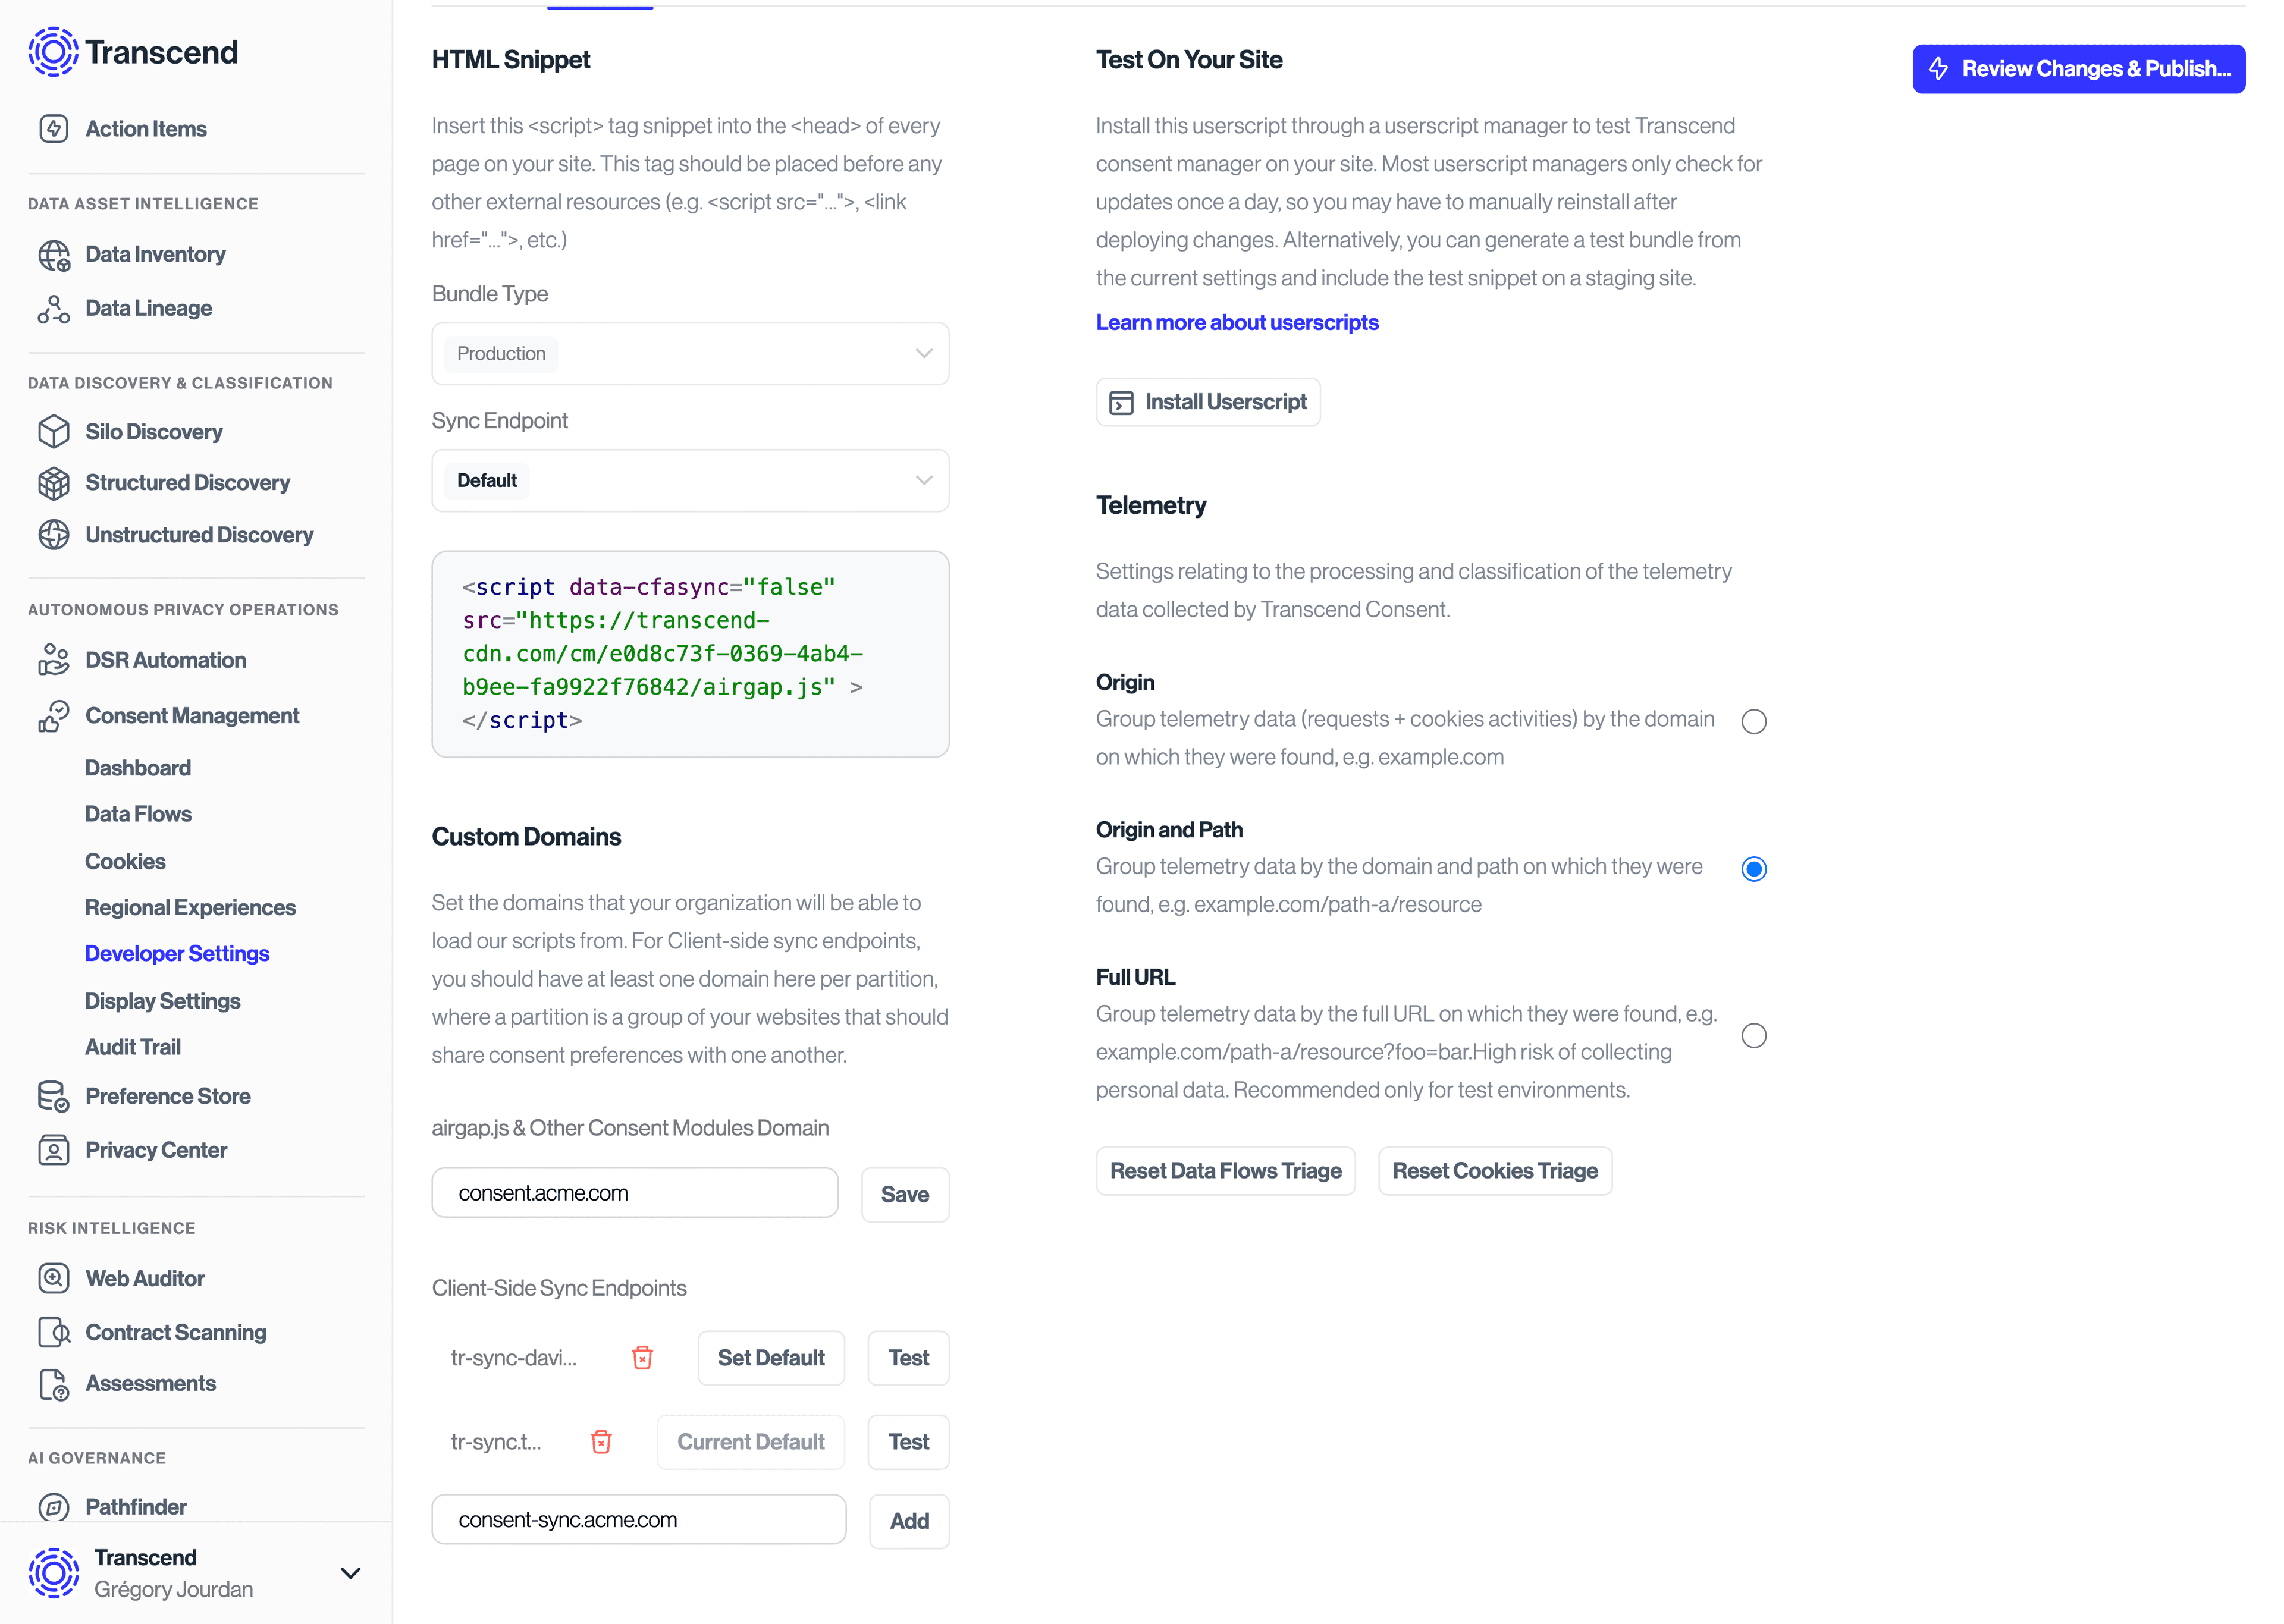Viewport: 2284px width, 1624px height.
Task: Open Silo Discovery
Action: click(154, 431)
